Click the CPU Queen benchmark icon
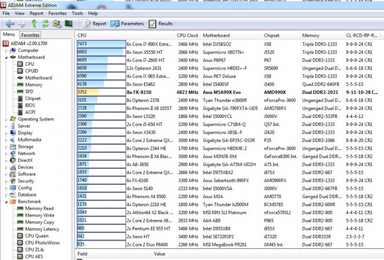This screenshot has width=384, height=260. [x=20, y=236]
